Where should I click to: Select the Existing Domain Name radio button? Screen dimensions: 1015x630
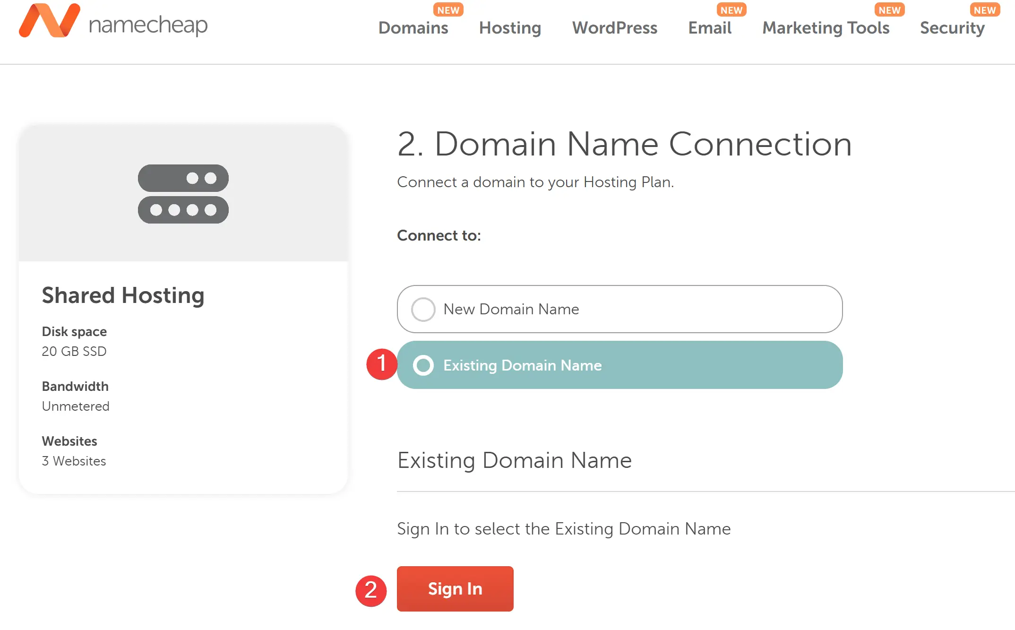point(423,365)
